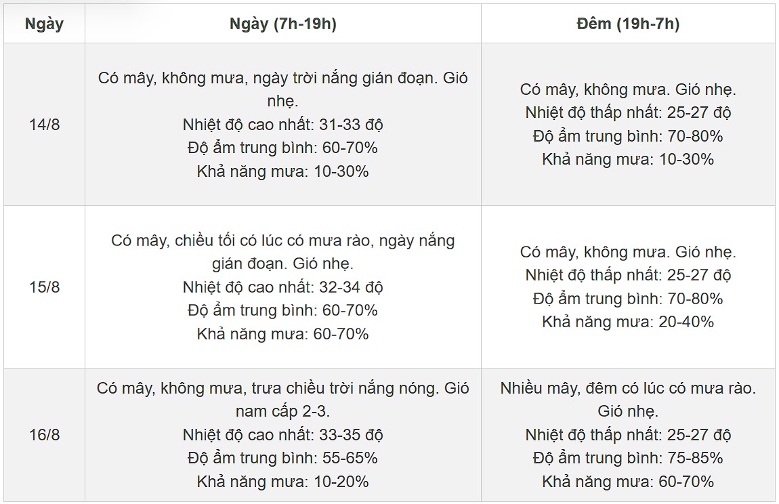Click the "Ngày (7h-19h)" column header
This screenshot has width=779, height=504.
click(x=282, y=24)
